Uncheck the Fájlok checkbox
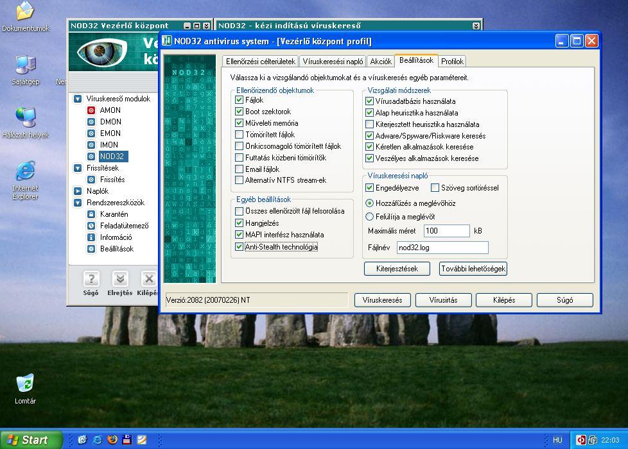 point(239,100)
